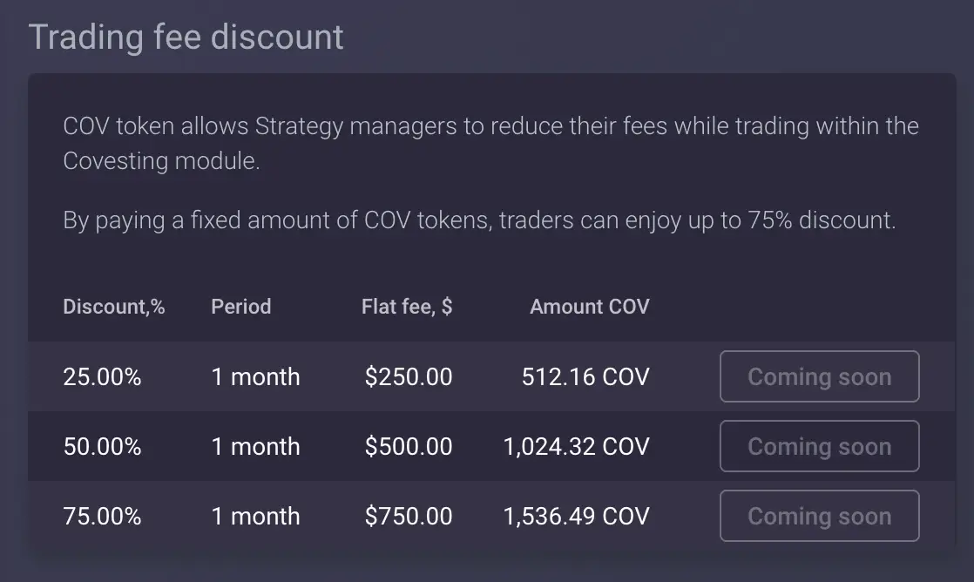Click the $750.00 flat fee value
Image resolution: width=974 pixels, height=582 pixels.
click(409, 516)
